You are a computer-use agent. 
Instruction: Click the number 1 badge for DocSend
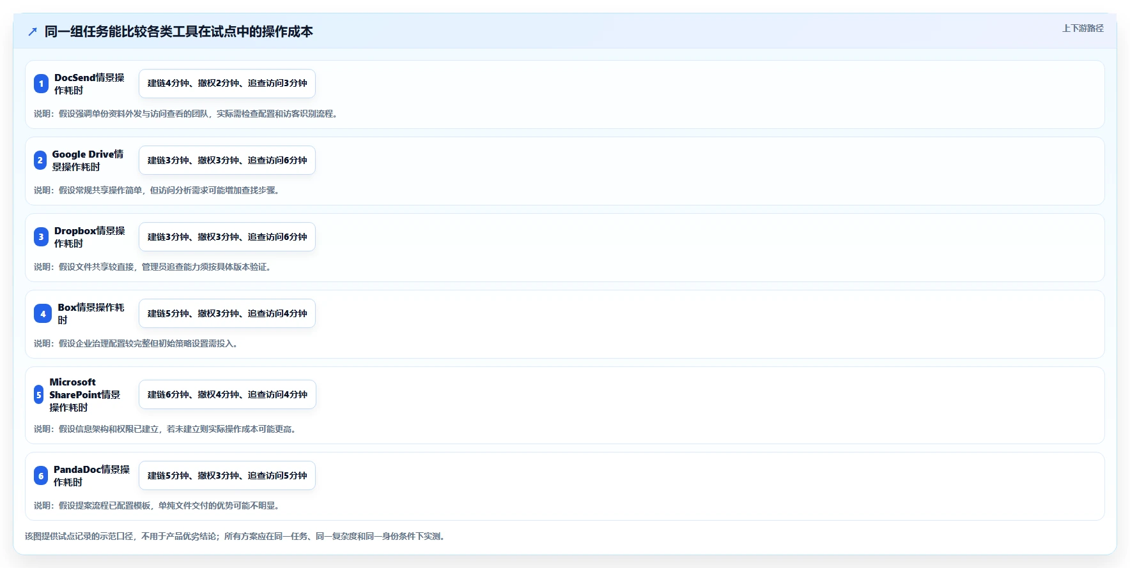[41, 84]
